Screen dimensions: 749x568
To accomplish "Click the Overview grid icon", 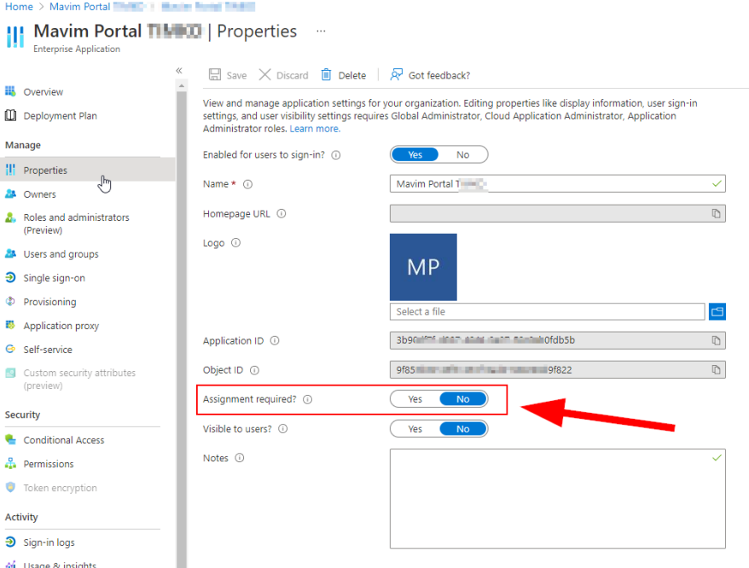I will coord(10,90).
